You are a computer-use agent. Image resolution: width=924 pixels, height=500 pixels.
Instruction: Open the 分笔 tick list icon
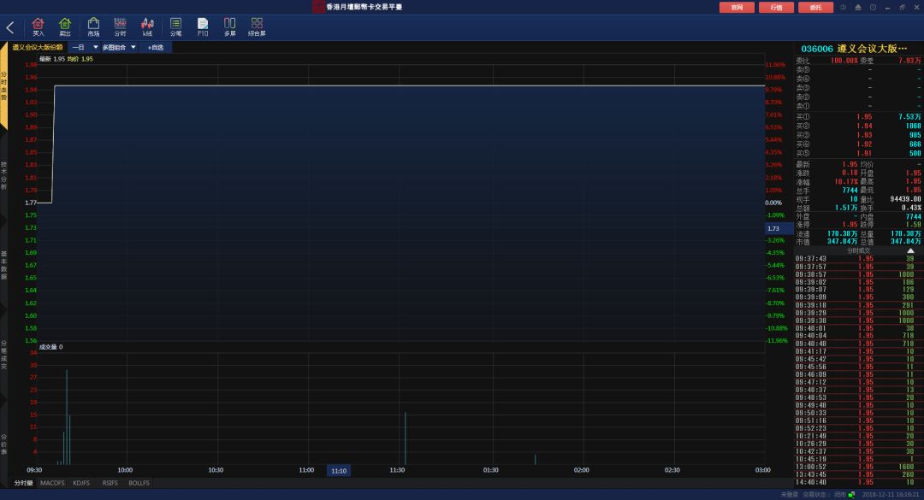tap(175, 26)
